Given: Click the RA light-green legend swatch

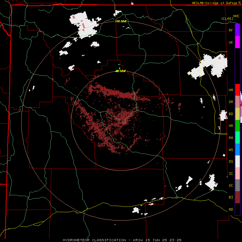Looking at the screenshot, I should 237,138.
